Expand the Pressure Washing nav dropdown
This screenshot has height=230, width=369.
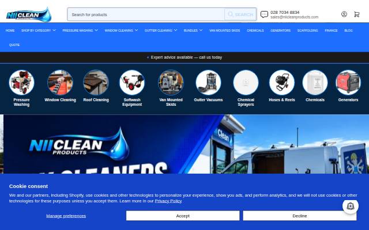(80, 30)
